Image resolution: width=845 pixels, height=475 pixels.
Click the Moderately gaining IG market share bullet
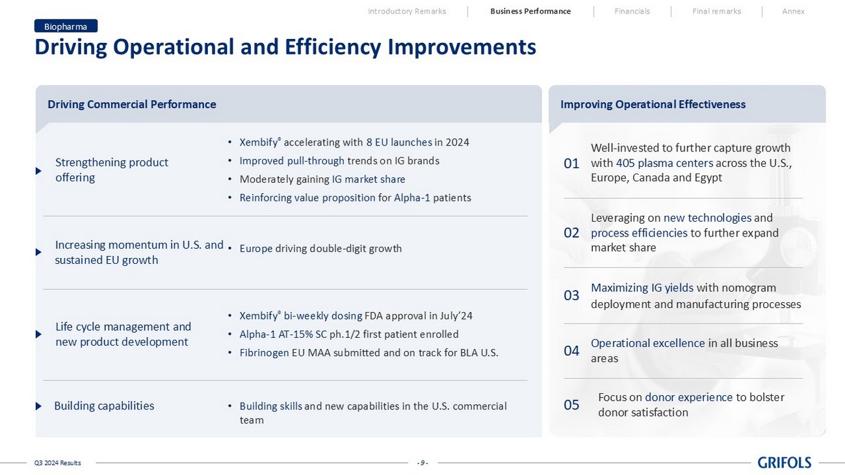(317, 179)
